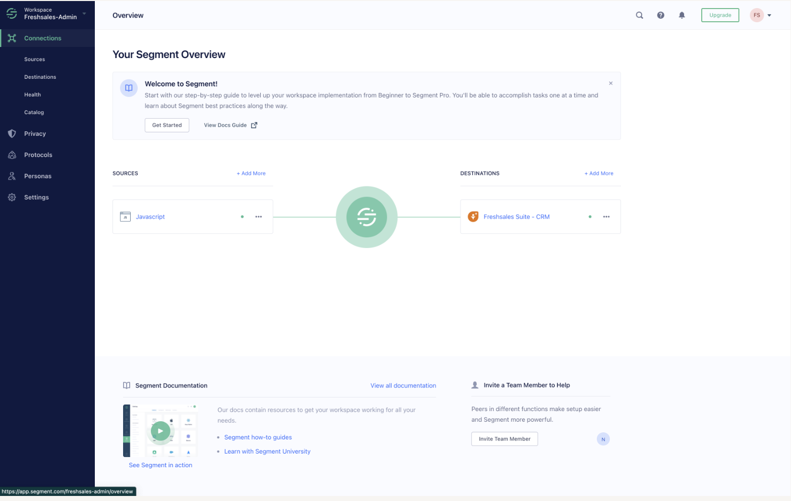
Task: Open search with the magnifier icon
Action: click(639, 15)
